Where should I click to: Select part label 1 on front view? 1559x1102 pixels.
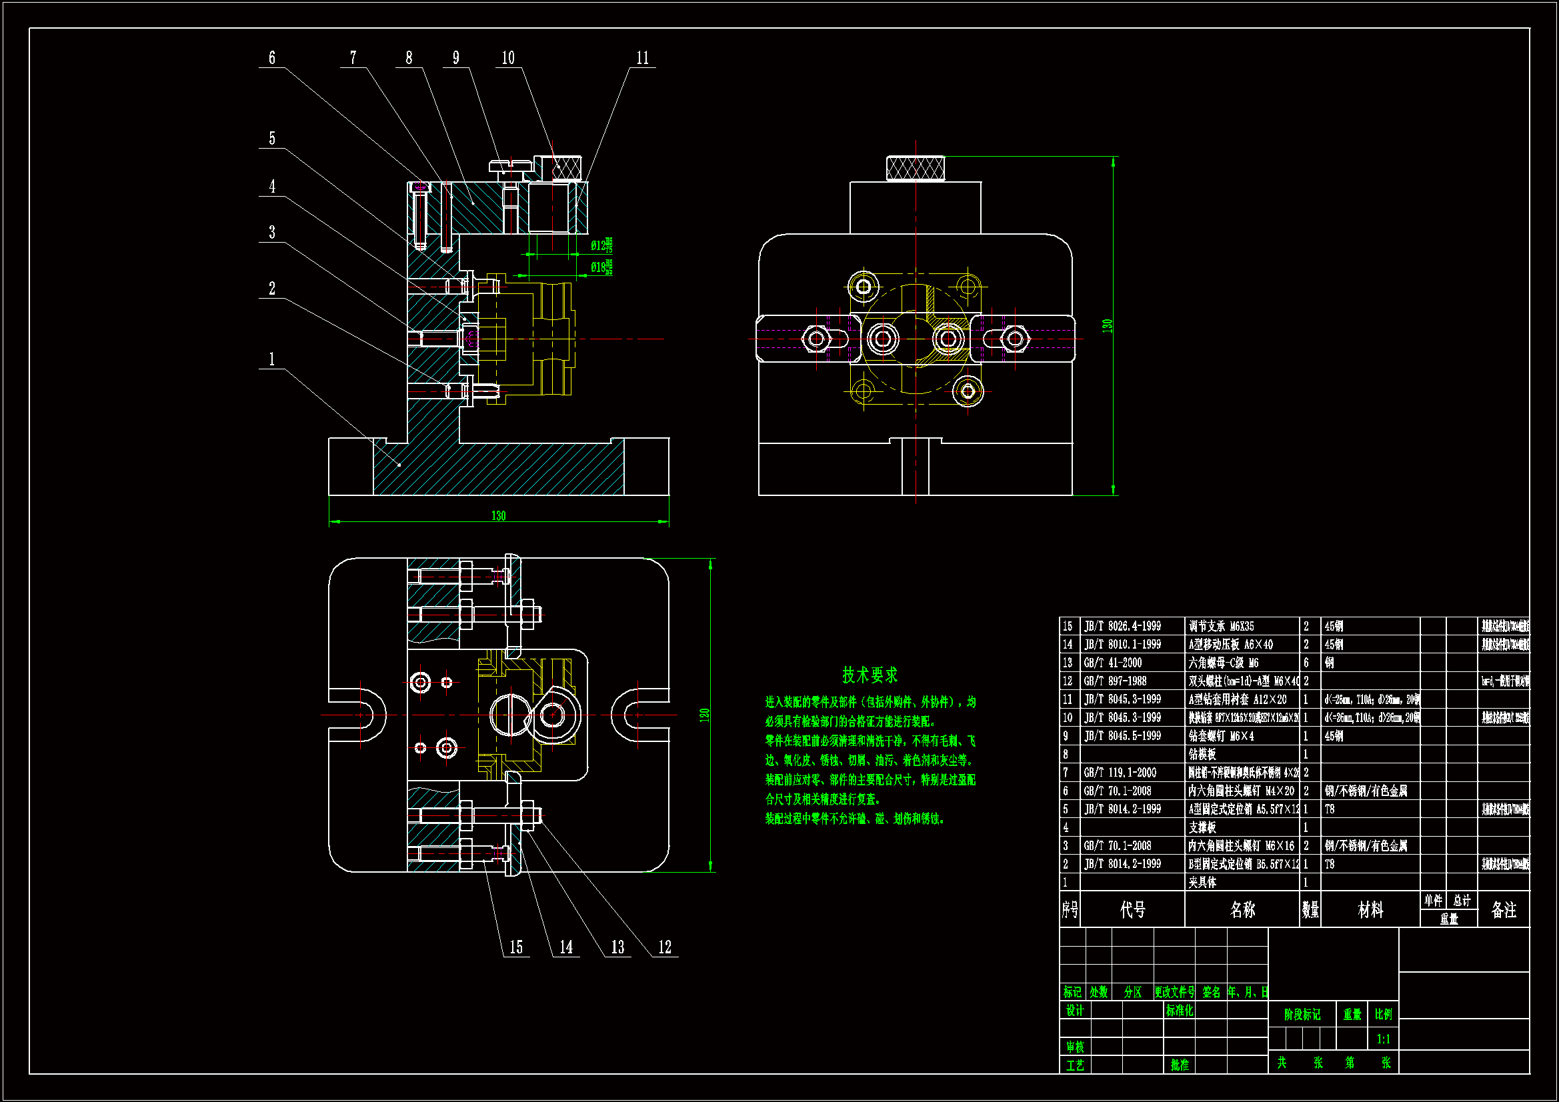[x=271, y=359]
